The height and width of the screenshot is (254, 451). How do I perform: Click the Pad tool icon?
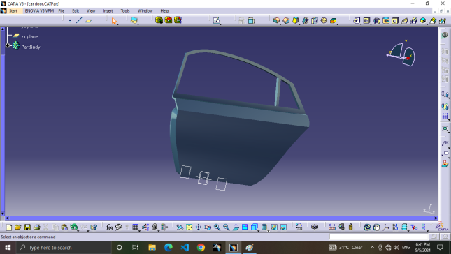click(357, 20)
